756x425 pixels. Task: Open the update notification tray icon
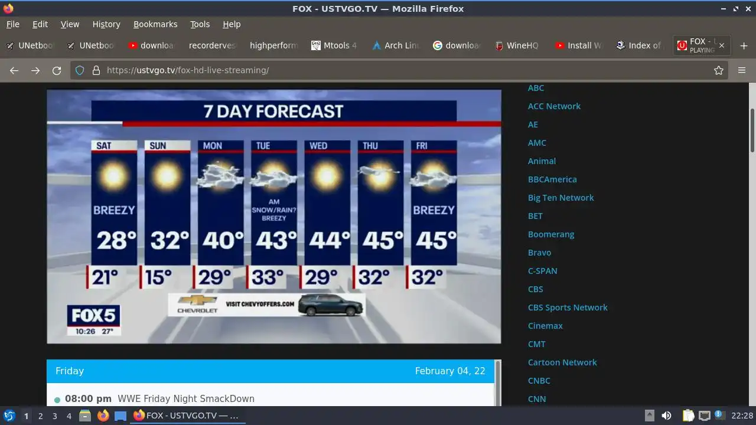(x=719, y=416)
